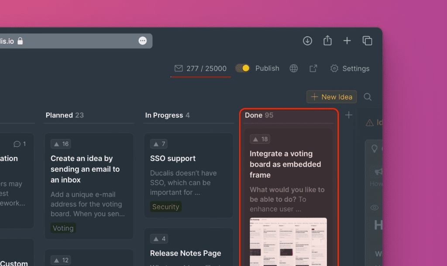Upvote the idea with 16 votes

(x=61, y=144)
